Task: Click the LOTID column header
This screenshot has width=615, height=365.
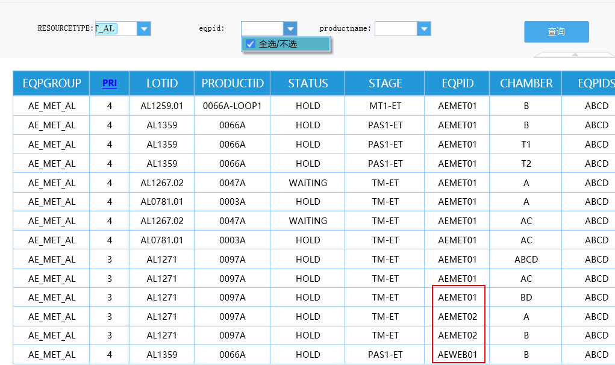Action: tap(162, 83)
